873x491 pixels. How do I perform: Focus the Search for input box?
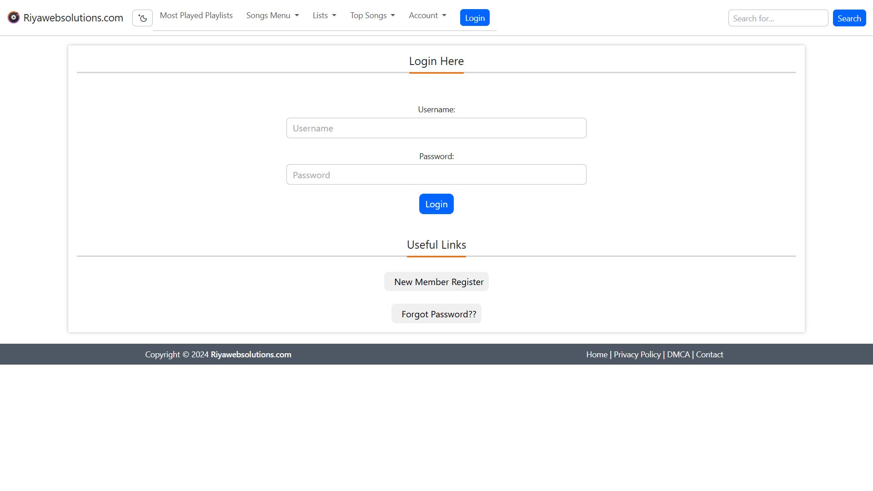click(778, 18)
